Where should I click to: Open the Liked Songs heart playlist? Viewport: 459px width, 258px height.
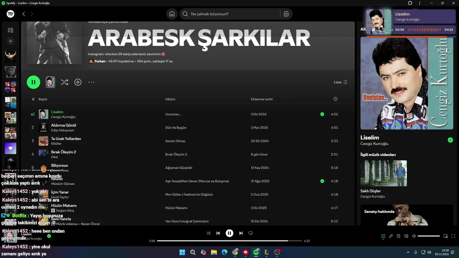click(10, 148)
